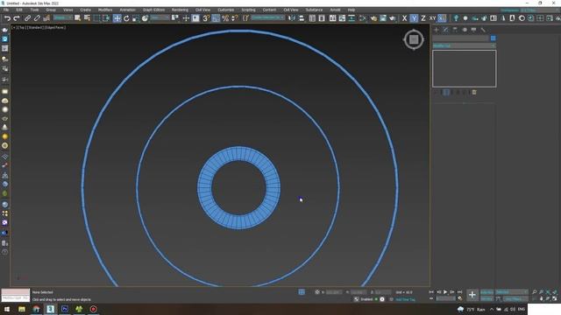
Task: Click the Mirror tool icon
Action: coord(292,18)
